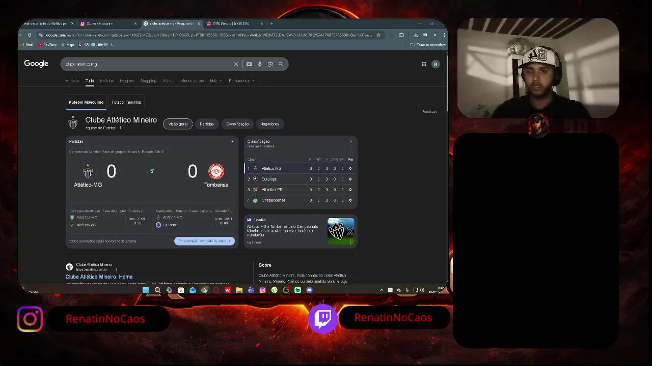Open the Windows Start menu
This screenshot has height=366, width=652.
click(146, 290)
